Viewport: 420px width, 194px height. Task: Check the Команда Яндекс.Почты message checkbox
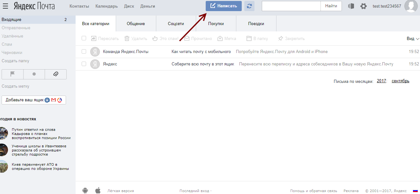84,51
